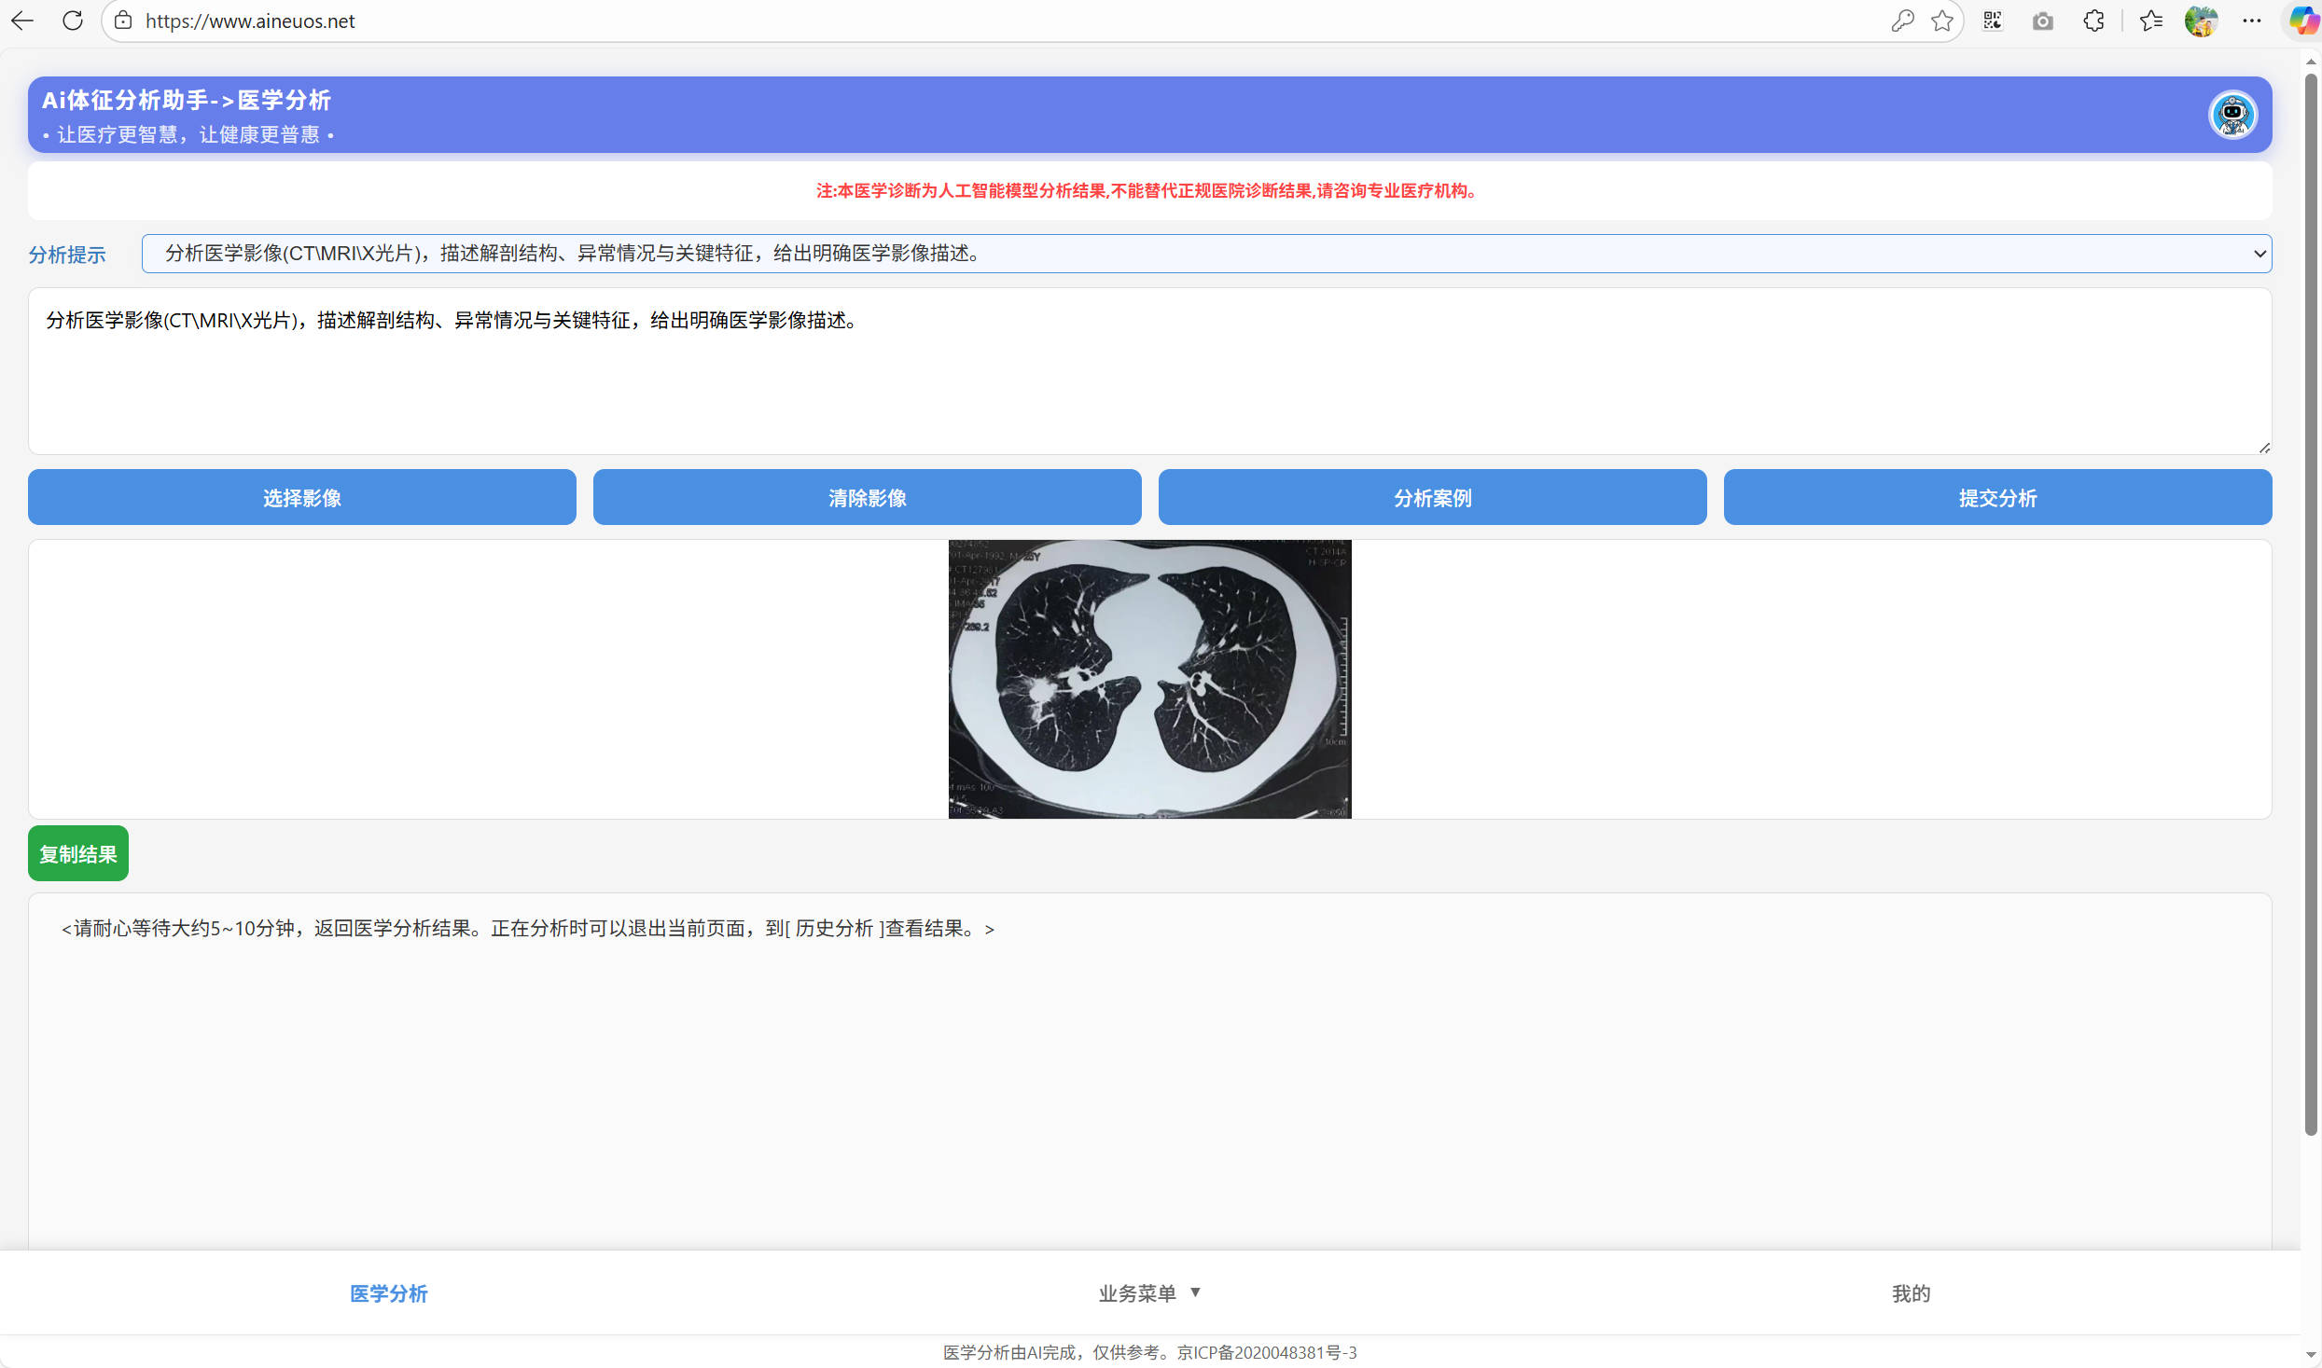Expand the 分析提示 prompt dropdown
Image resolution: width=2322 pixels, height=1368 pixels.
[x=1206, y=254]
